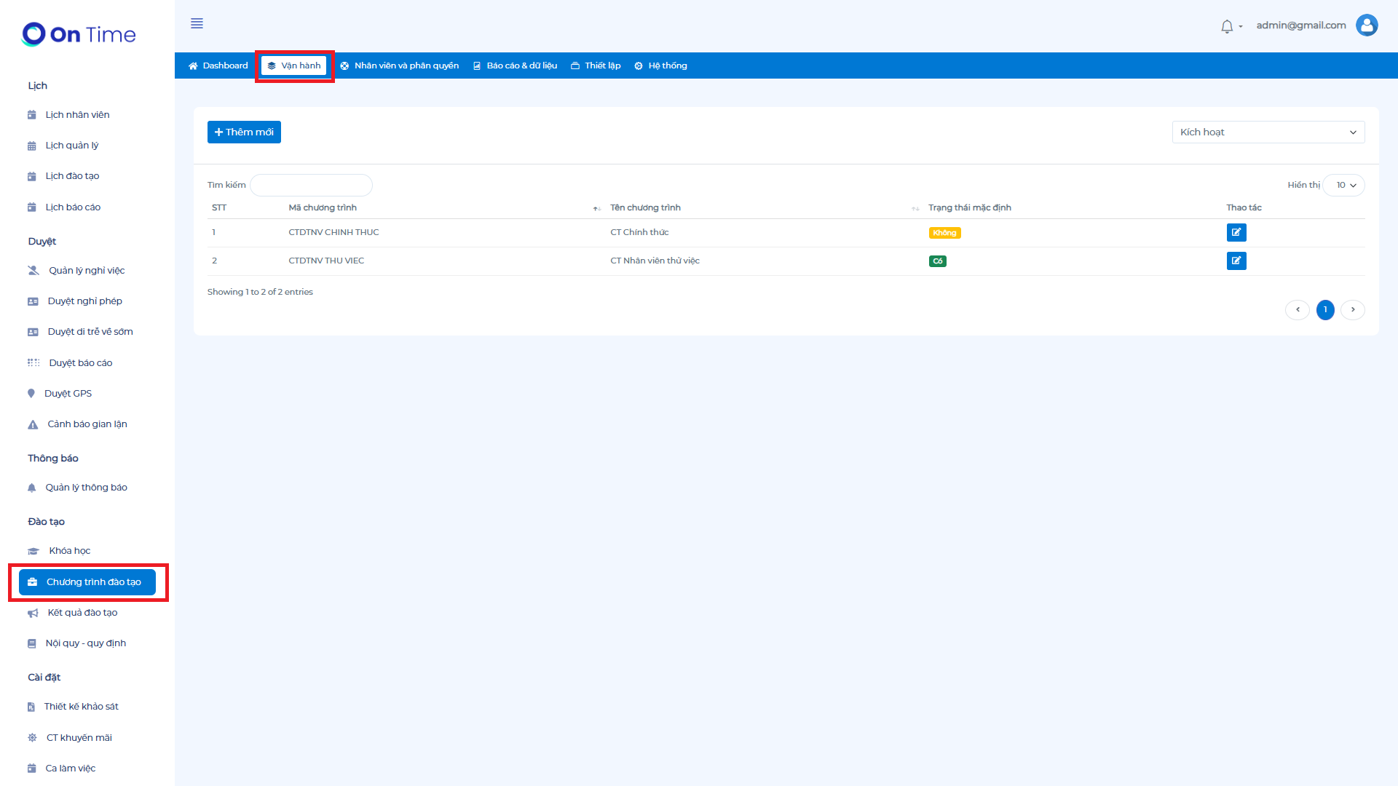Click the On Time logo
The height and width of the screenshot is (786, 1398).
[79, 34]
